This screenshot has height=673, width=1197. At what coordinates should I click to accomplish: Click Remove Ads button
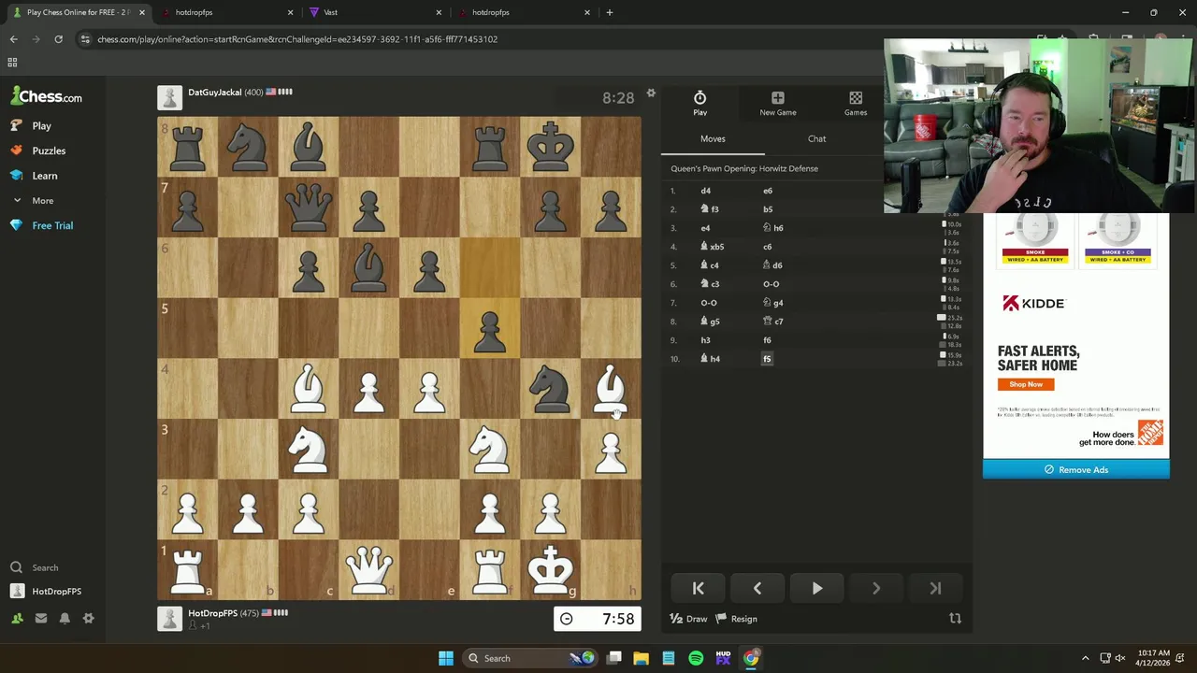[1076, 469]
